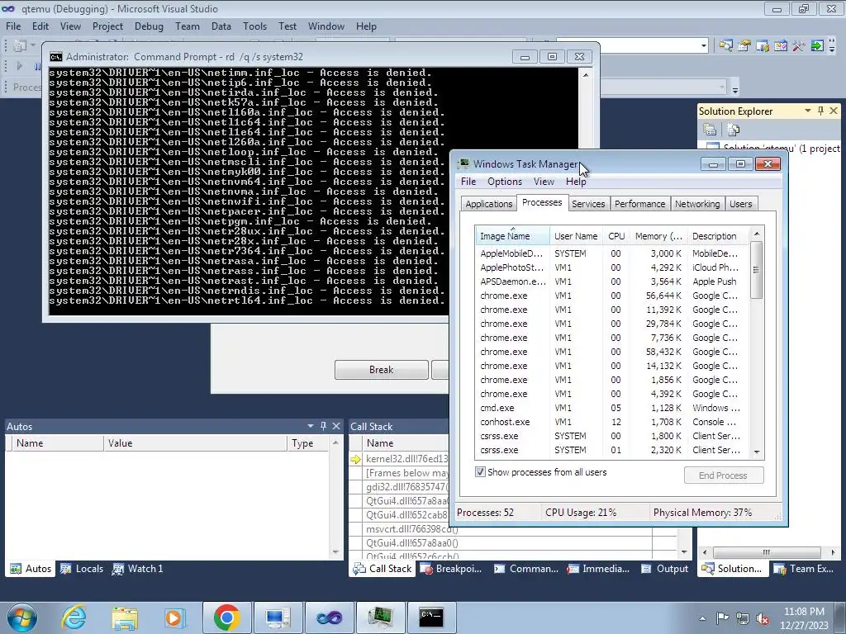
Task: Sort processes by User Name column
Action: click(576, 235)
